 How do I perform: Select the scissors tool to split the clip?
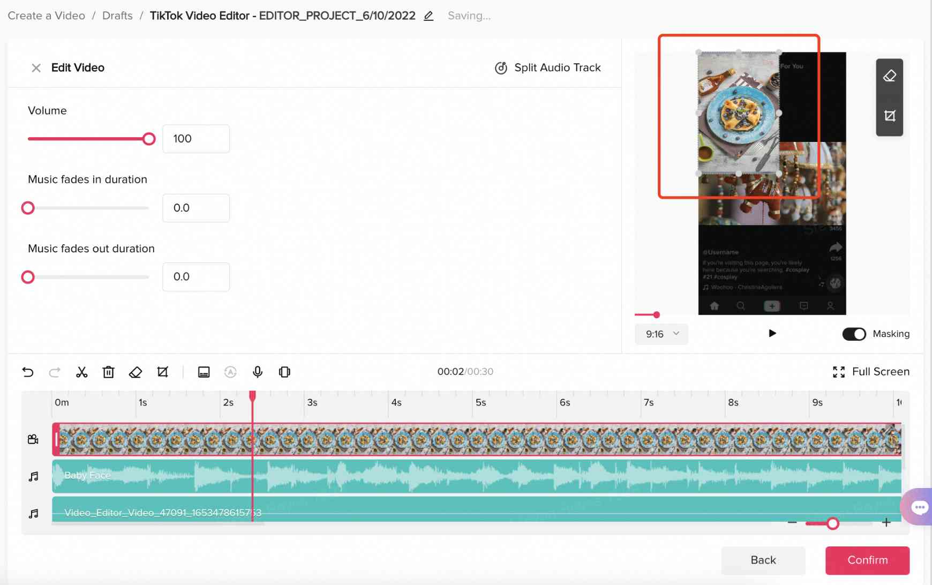click(81, 372)
